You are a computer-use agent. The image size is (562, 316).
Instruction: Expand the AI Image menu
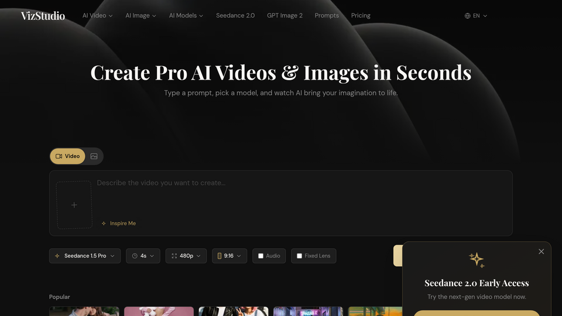click(140, 15)
